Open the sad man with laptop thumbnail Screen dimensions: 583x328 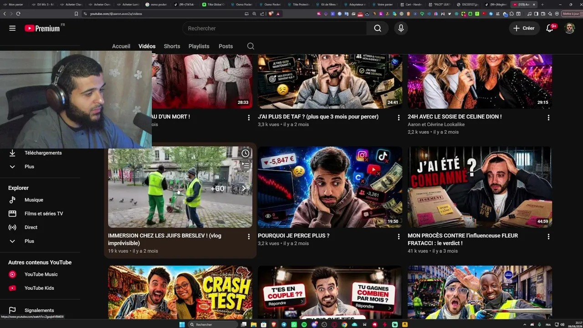tap(330, 187)
